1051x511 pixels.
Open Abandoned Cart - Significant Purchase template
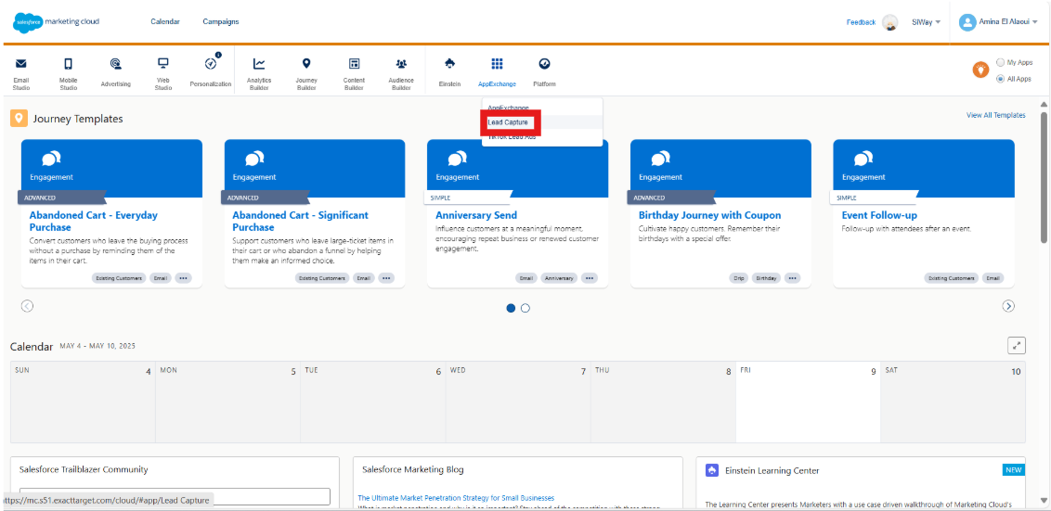(300, 221)
